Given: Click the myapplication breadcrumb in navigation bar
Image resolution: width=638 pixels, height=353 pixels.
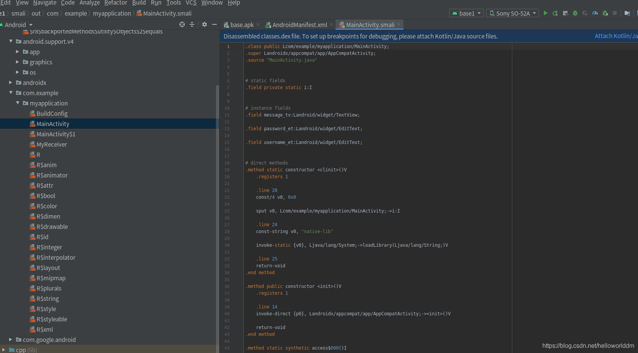Looking at the screenshot, I should pos(112,13).
